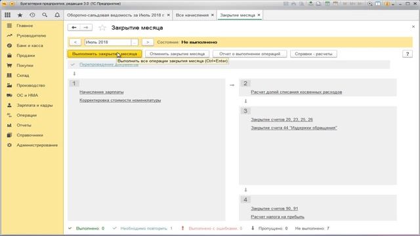Open Операции section
The image size is (420, 236).
[x=26, y=115]
